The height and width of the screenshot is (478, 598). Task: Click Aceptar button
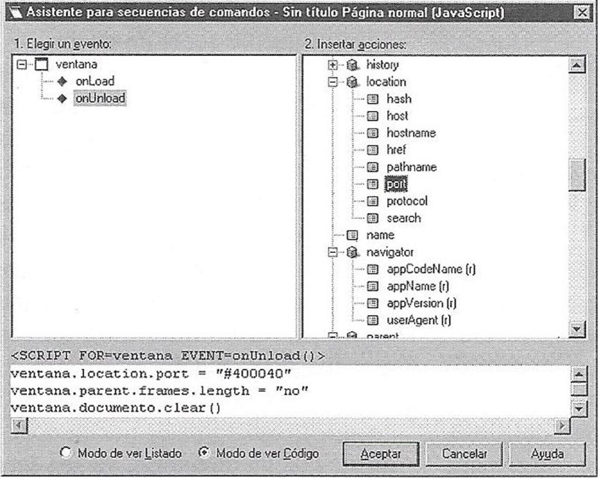[x=381, y=453]
